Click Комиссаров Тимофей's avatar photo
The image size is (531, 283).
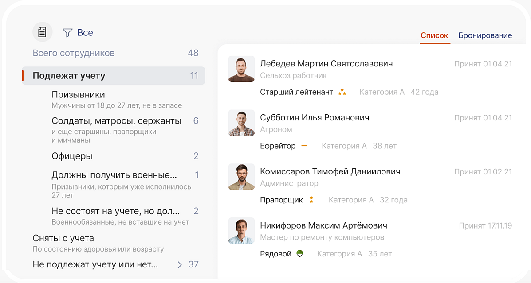coord(241,177)
